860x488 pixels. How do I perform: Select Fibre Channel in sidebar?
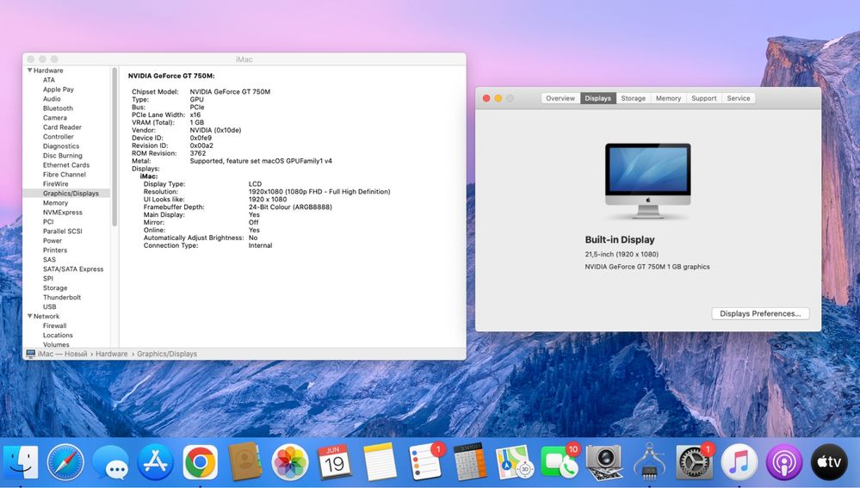(65, 175)
